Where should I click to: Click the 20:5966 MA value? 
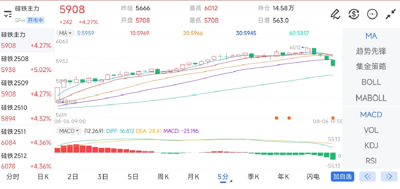193,33
